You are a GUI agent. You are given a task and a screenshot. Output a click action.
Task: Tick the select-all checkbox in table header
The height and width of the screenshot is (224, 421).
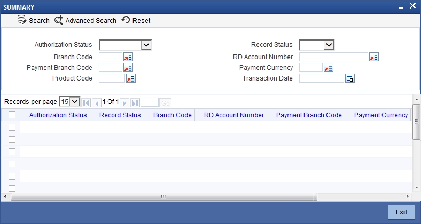(12, 115)
